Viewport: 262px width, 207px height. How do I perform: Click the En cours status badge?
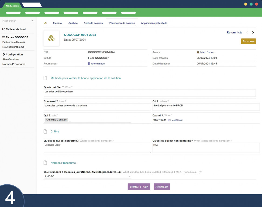point(249,41)
